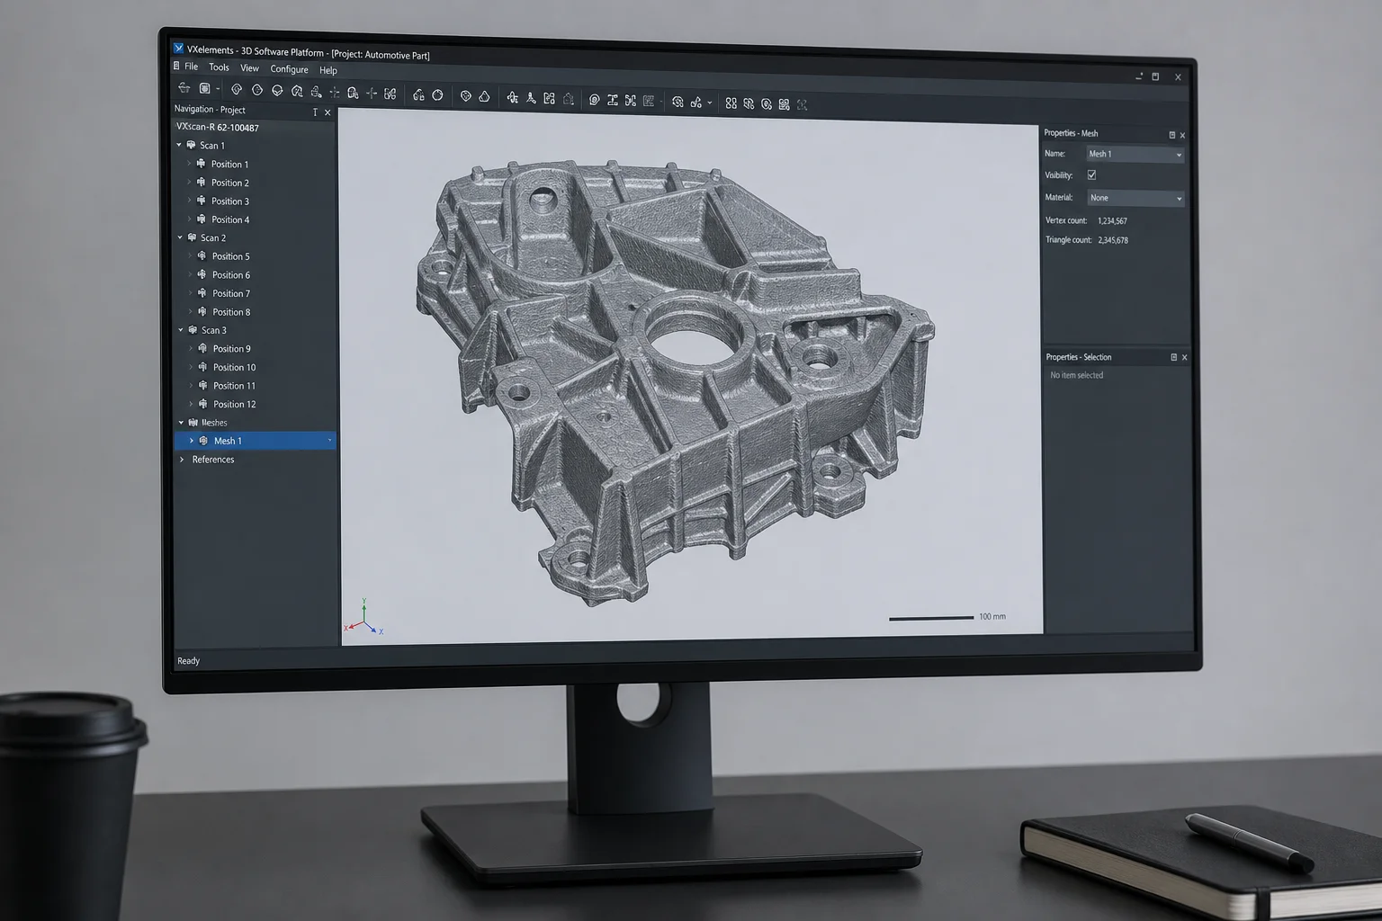Viewport: 1382px width, 921px height.
Task: Click the dimmed last icon in the toolbar
Action: [802, 104]
